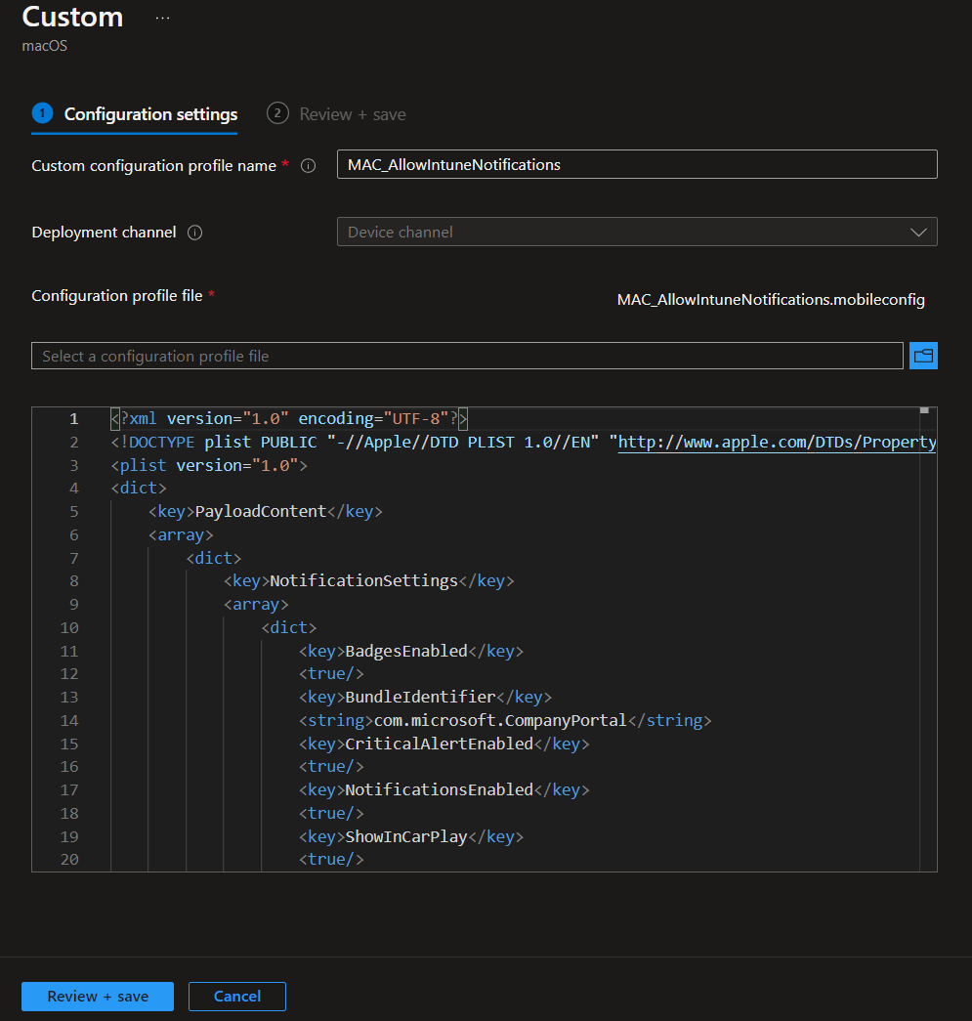Click the PayloadContent key line
972x1021 pixels.
266,512
